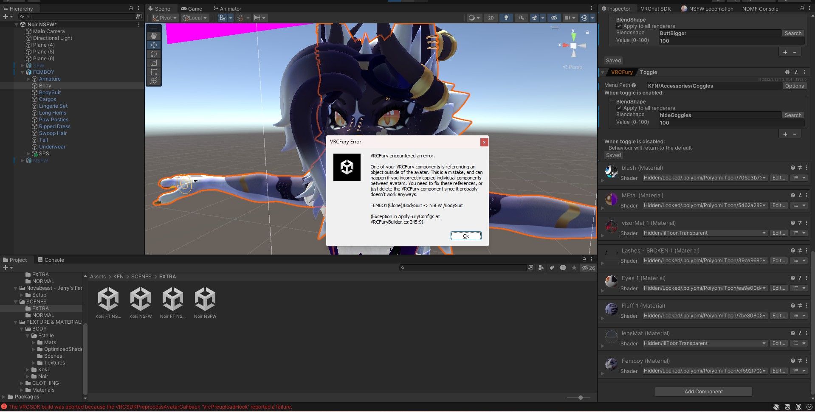Uncheck Apply to all renderers for hideGoggles
Viewport: 815px width, 412px height.
619,108
